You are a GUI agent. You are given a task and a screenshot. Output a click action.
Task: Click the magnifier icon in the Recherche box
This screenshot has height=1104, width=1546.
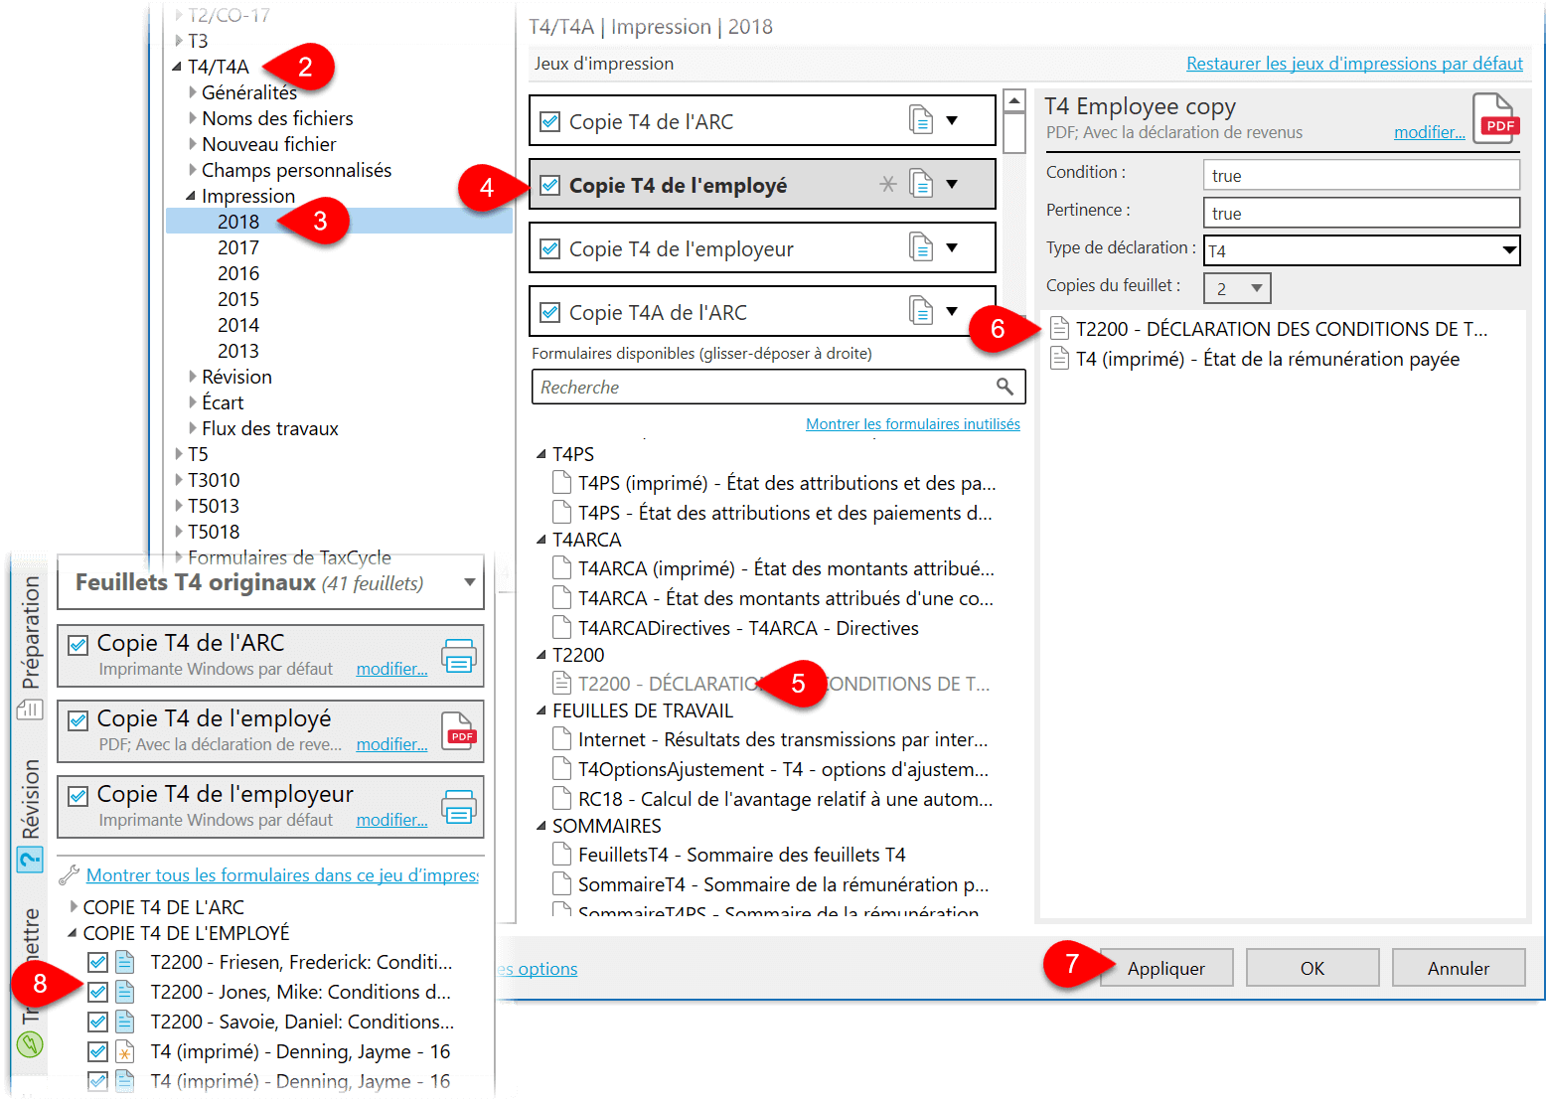(x=1005, y=387)
